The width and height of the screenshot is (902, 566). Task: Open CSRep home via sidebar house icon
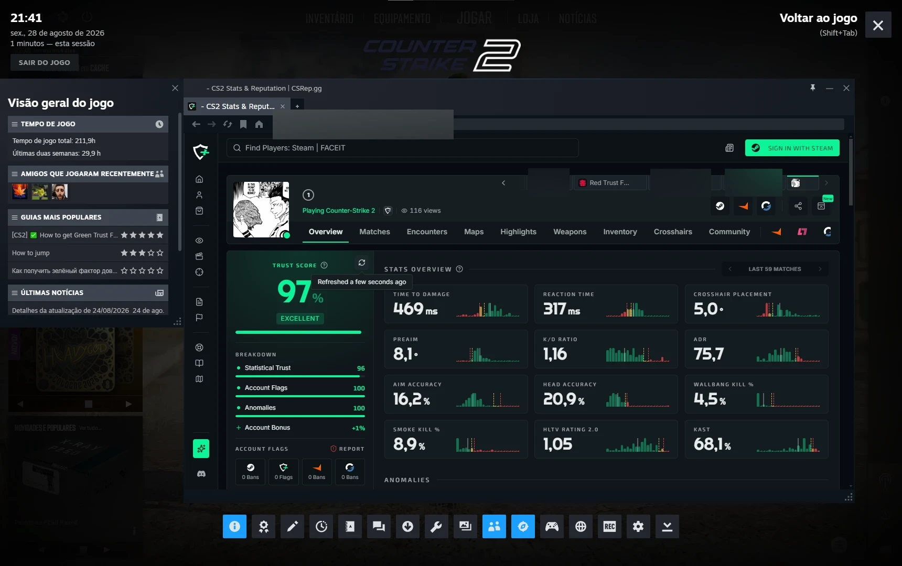(199, 179)
